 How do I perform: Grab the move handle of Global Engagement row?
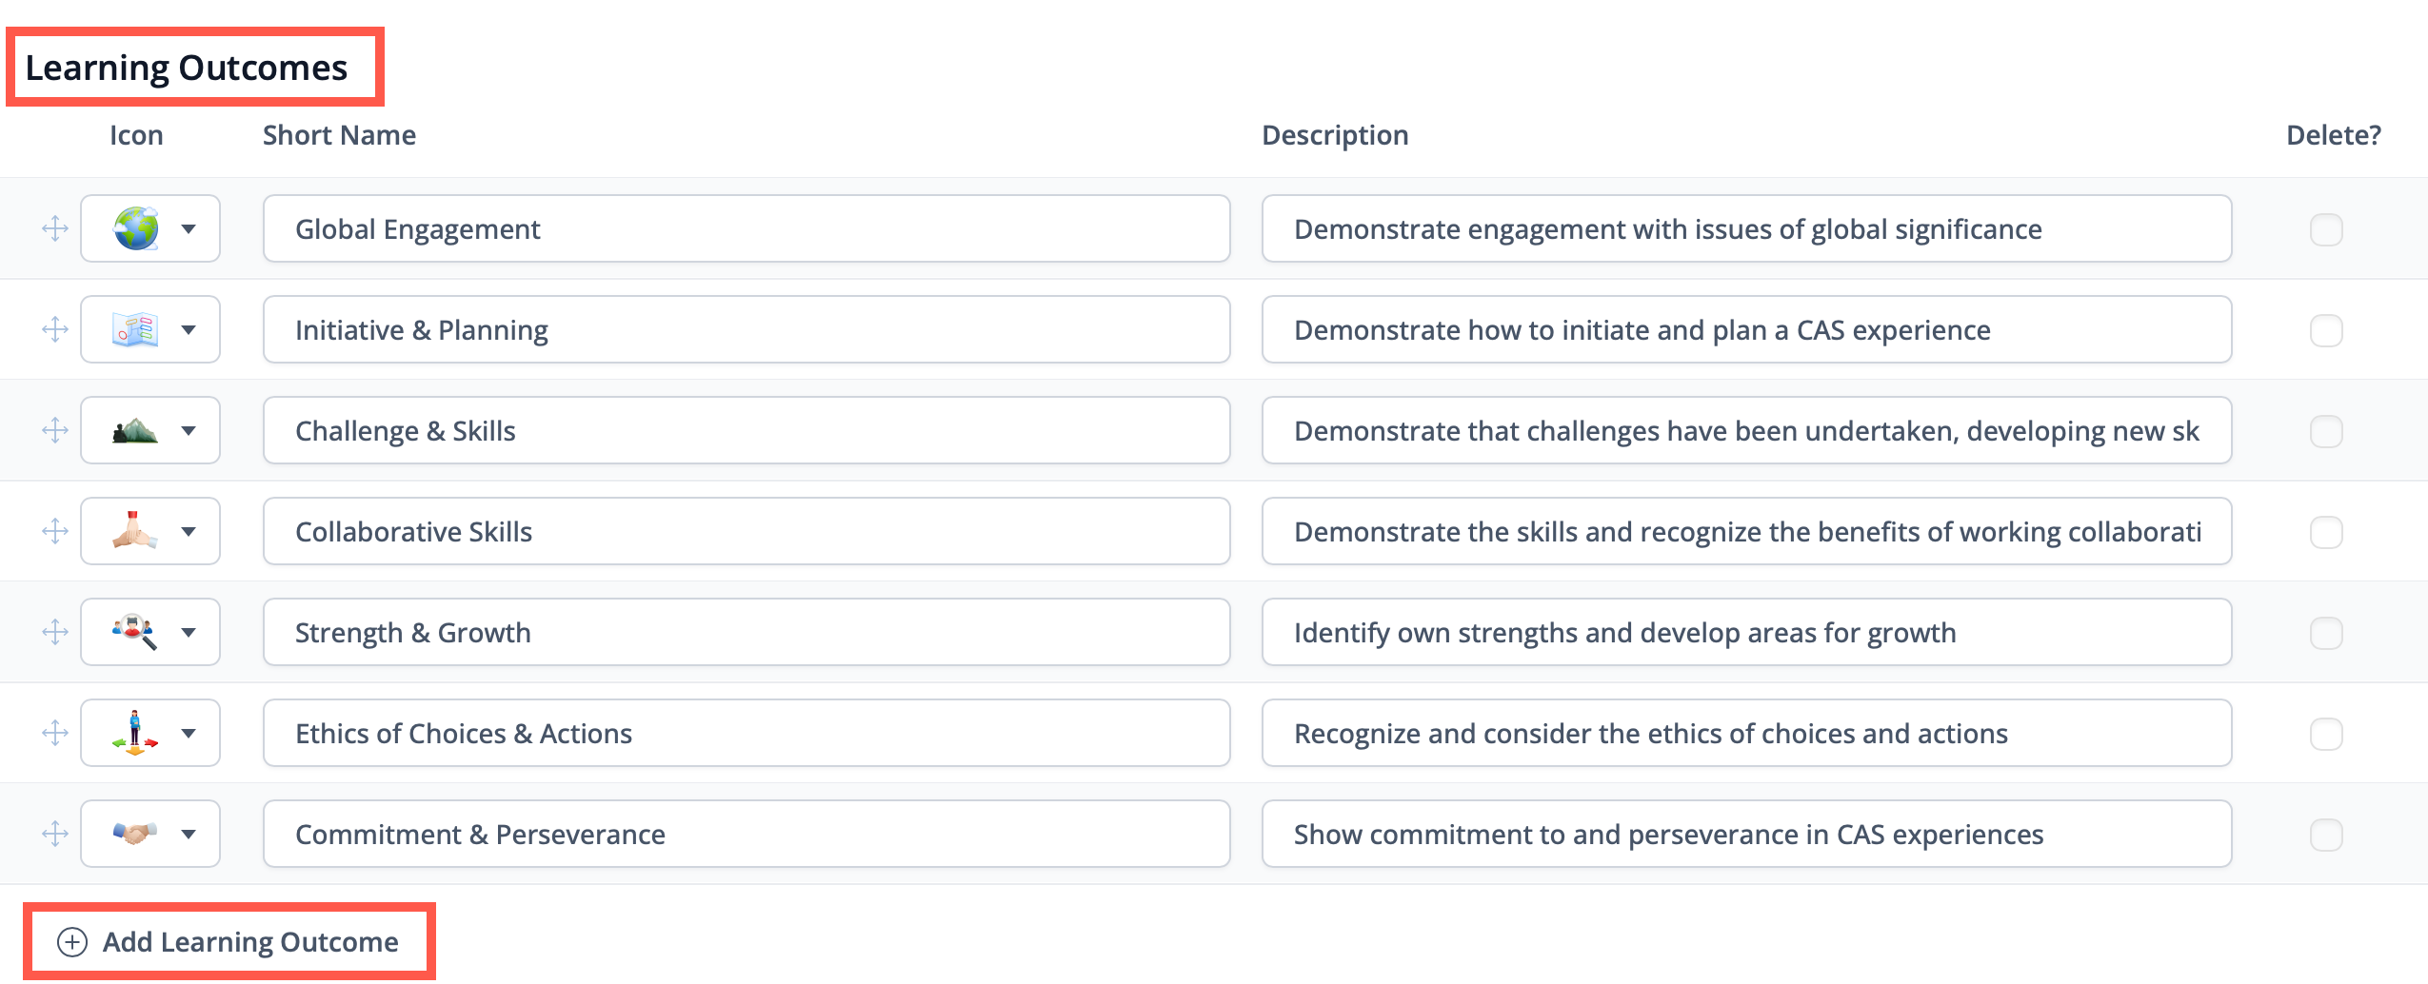pyautogui.click(x=55, y=228)
